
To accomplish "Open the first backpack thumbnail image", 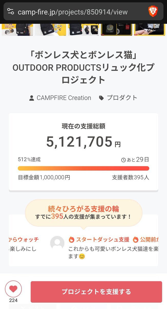I will tap(17, 30).
